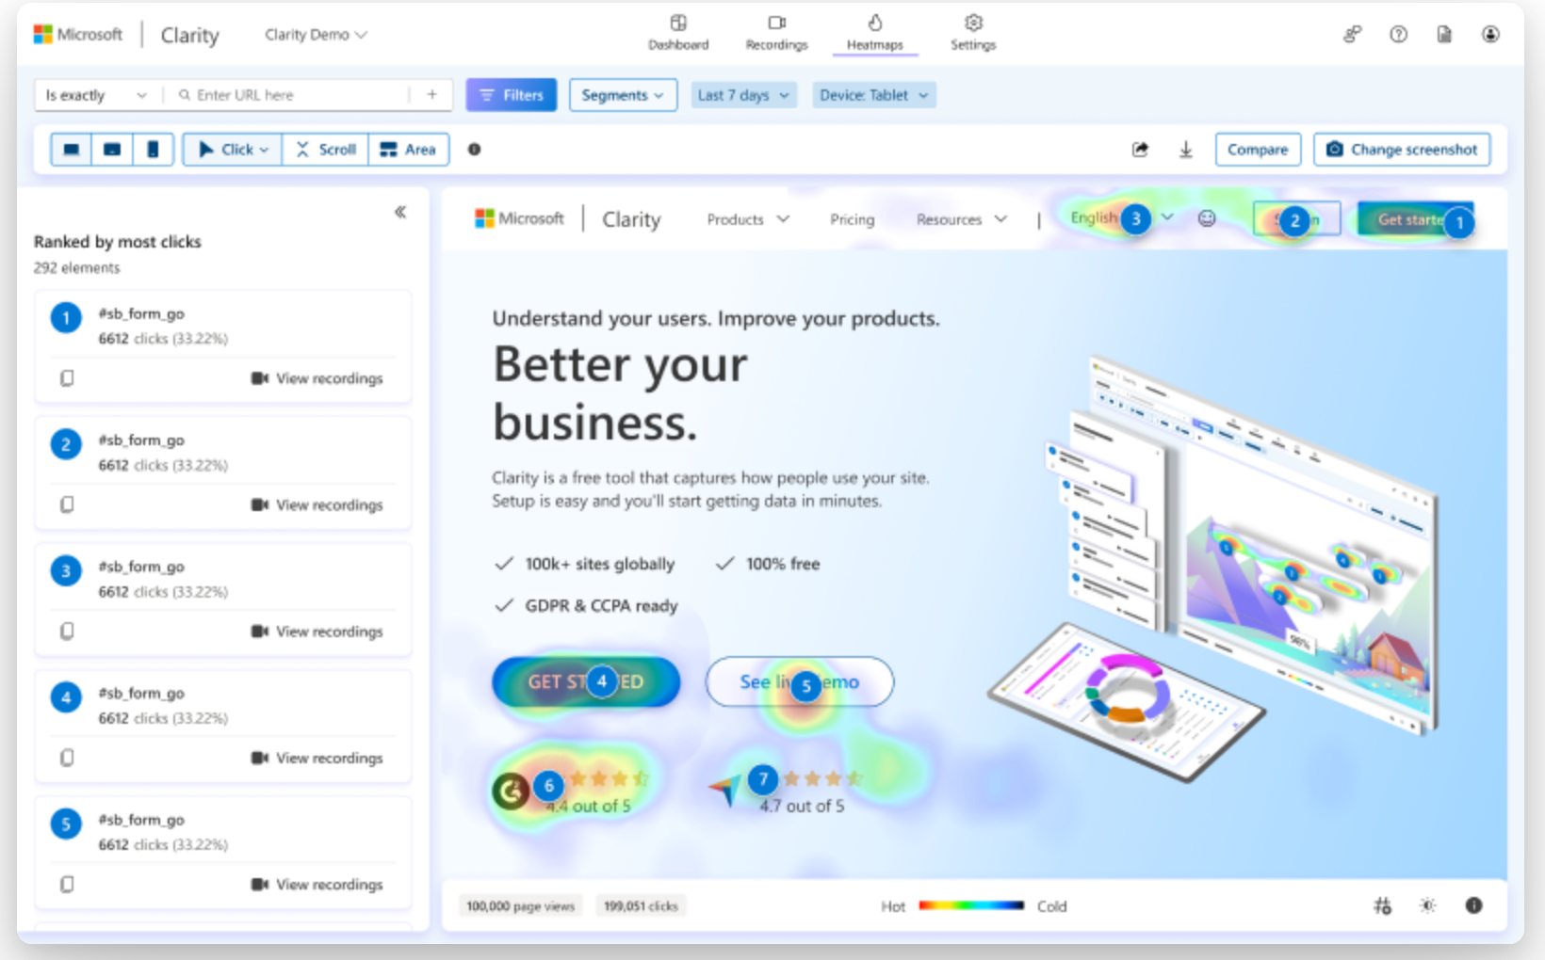Click the share/team icon in the header

point(1352,35)
